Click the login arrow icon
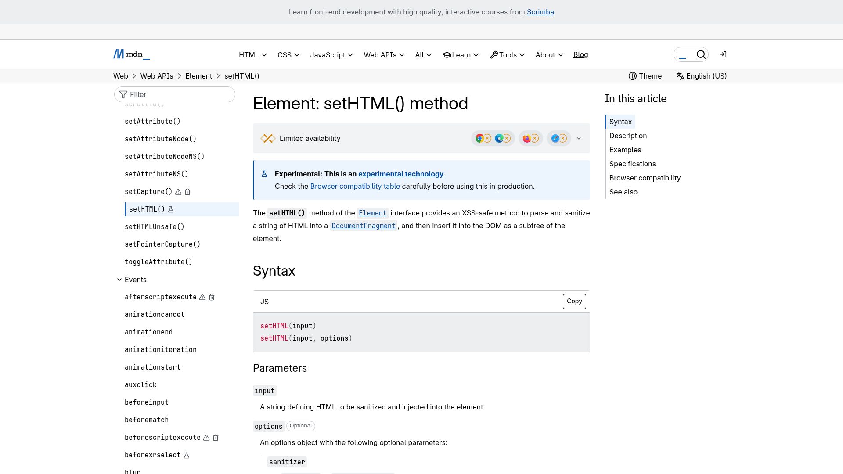The image size is (843, 474). pos(723,54)
